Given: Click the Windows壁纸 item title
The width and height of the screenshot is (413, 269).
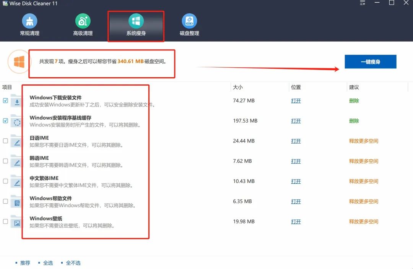Looking at the screenshot, I should pos(46,219).
